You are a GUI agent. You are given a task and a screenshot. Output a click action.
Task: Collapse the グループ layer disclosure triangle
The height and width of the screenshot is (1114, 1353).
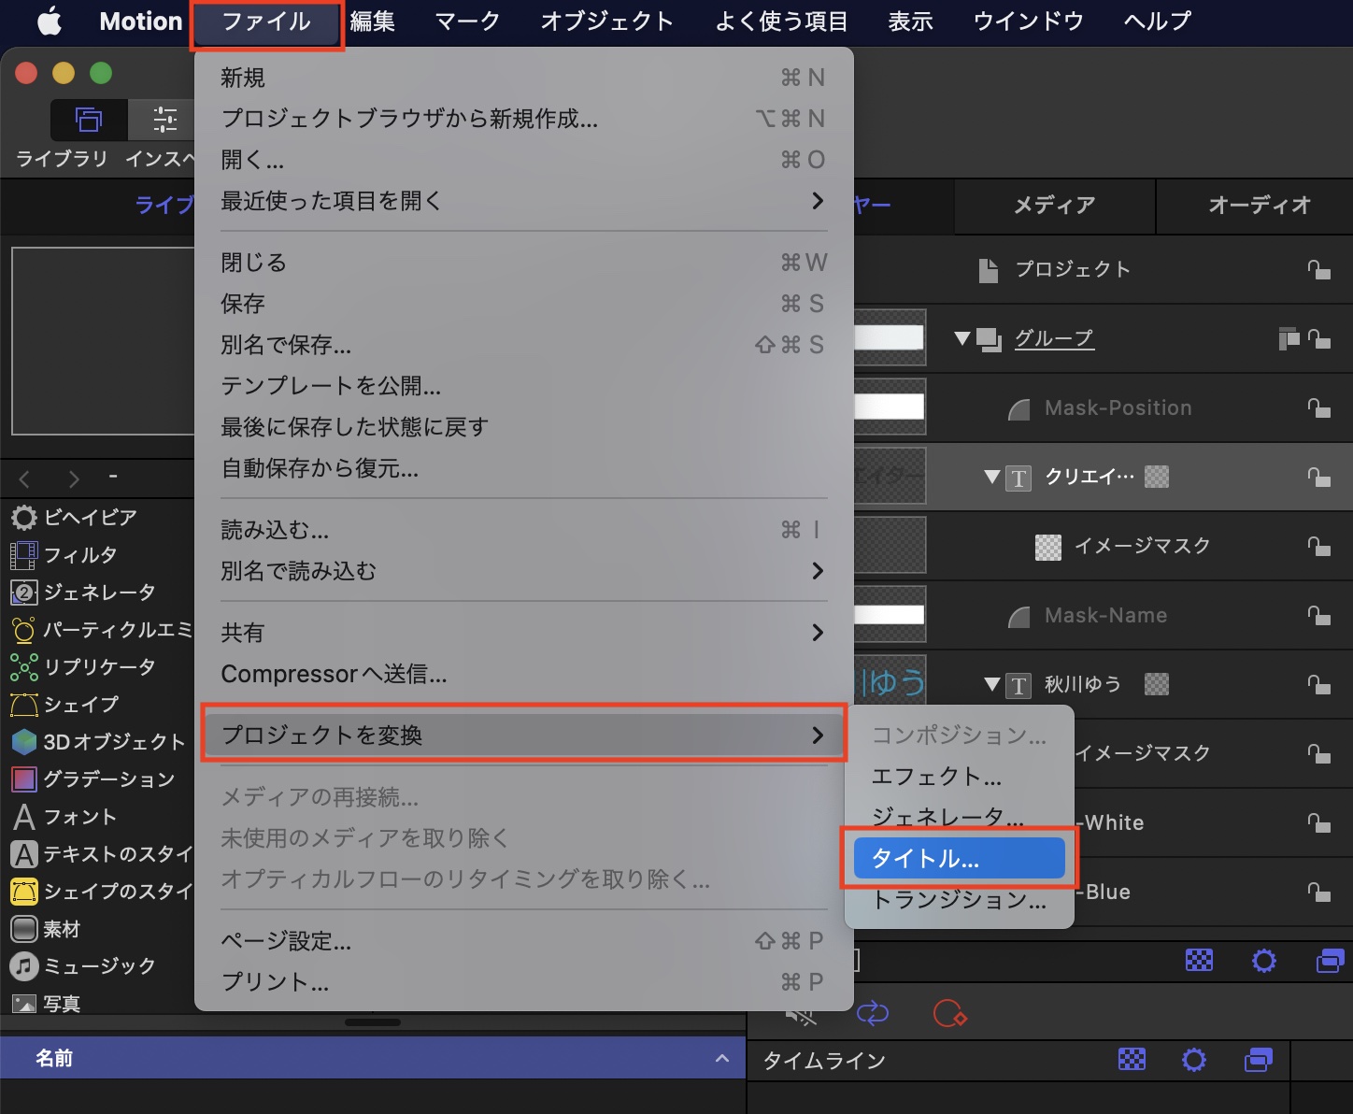[x=961, y=338]
